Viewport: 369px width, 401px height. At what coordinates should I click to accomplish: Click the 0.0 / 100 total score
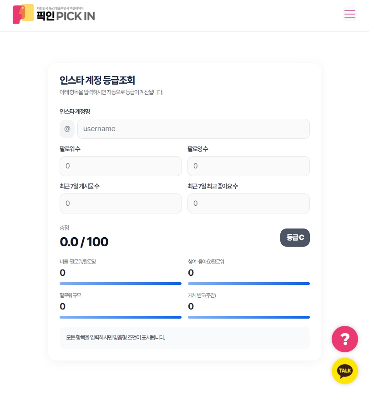coord(84,242)
